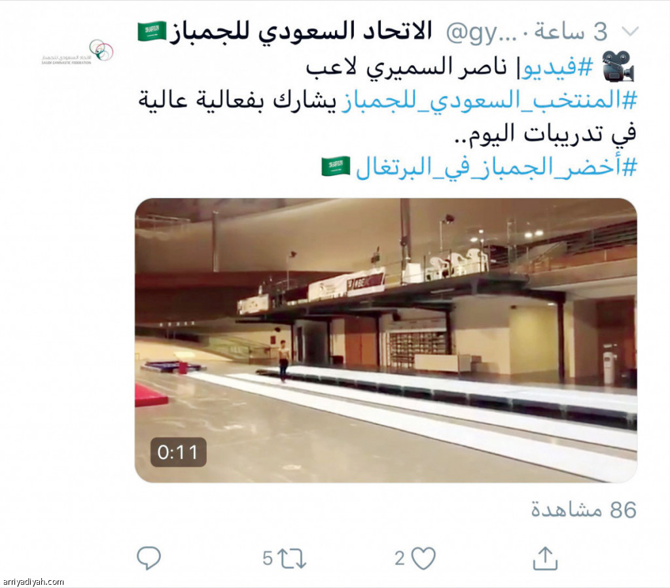Image resolution: width=670 pixels, height=588 pixels.
Task: Retweet this post via the arrows icon
Action: point(292,558)
